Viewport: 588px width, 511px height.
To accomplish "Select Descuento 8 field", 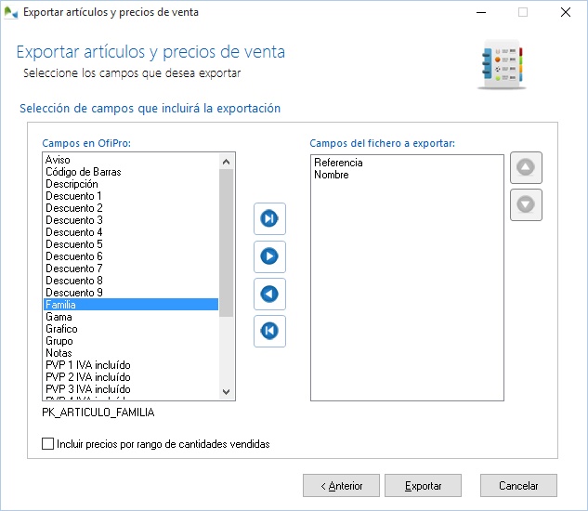I will tap(131, 281).
